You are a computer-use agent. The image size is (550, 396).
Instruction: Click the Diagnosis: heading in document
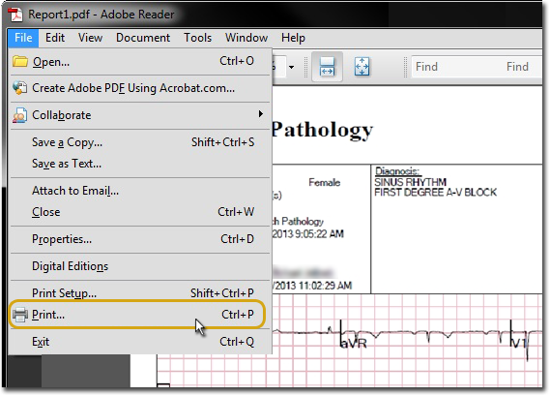pyautogui.click(x=398, y=171)
